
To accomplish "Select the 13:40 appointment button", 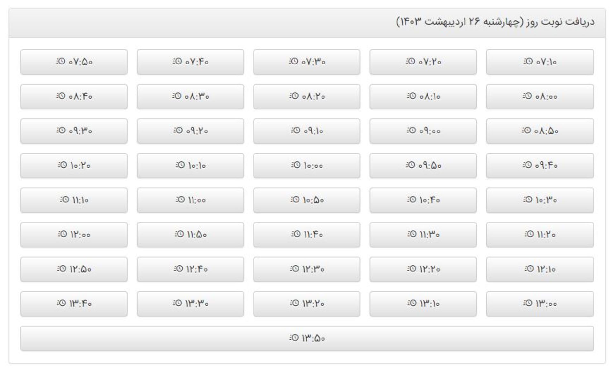I will tap(74, 304).
